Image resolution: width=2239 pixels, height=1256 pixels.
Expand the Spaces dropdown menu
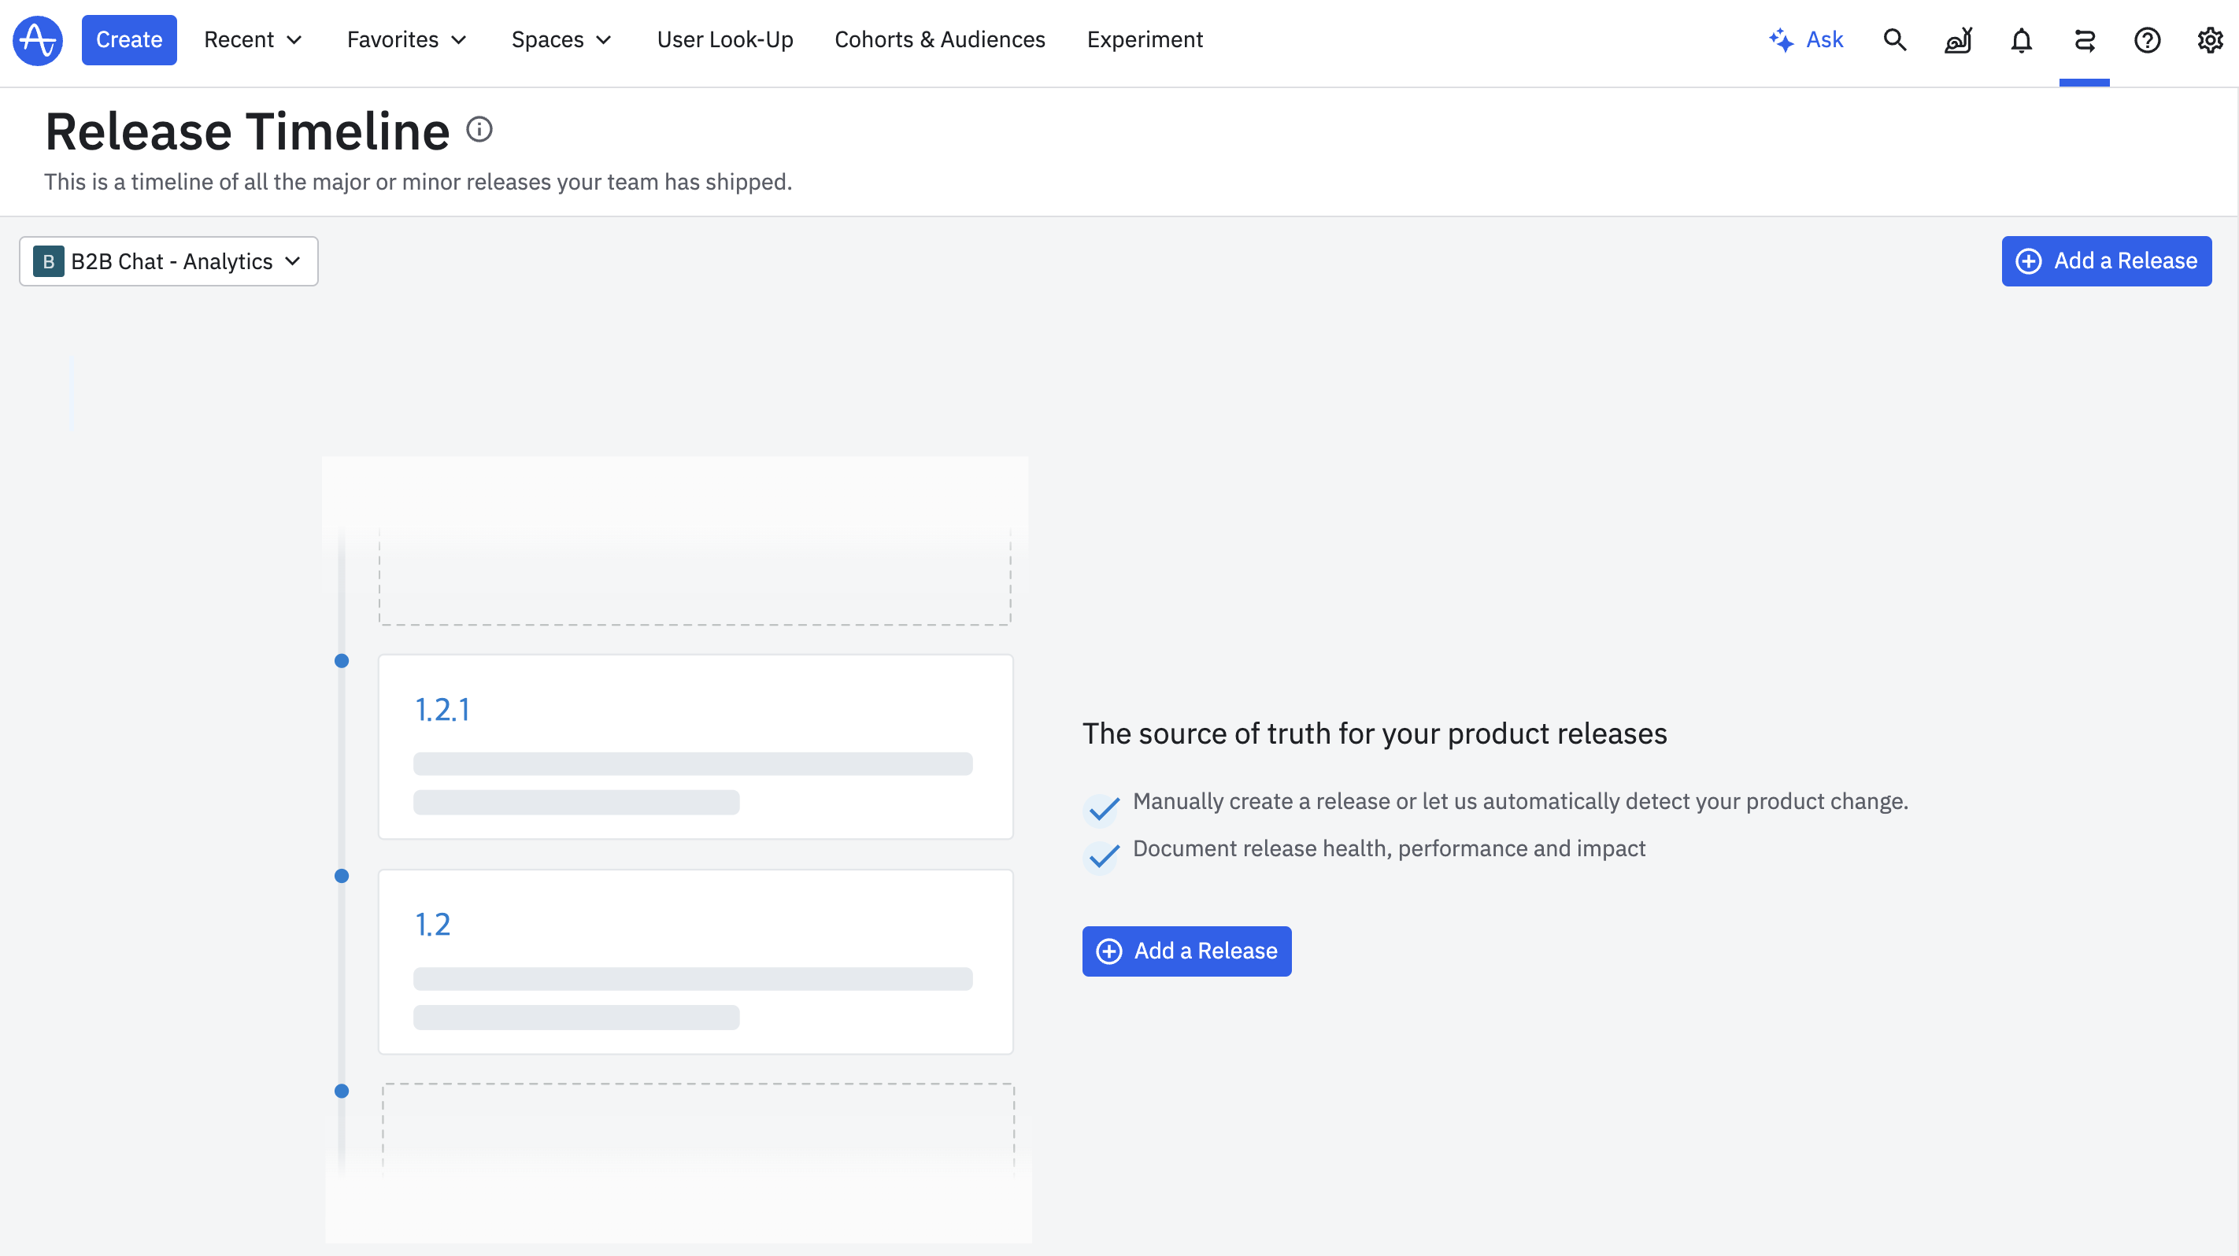[561, 40]
